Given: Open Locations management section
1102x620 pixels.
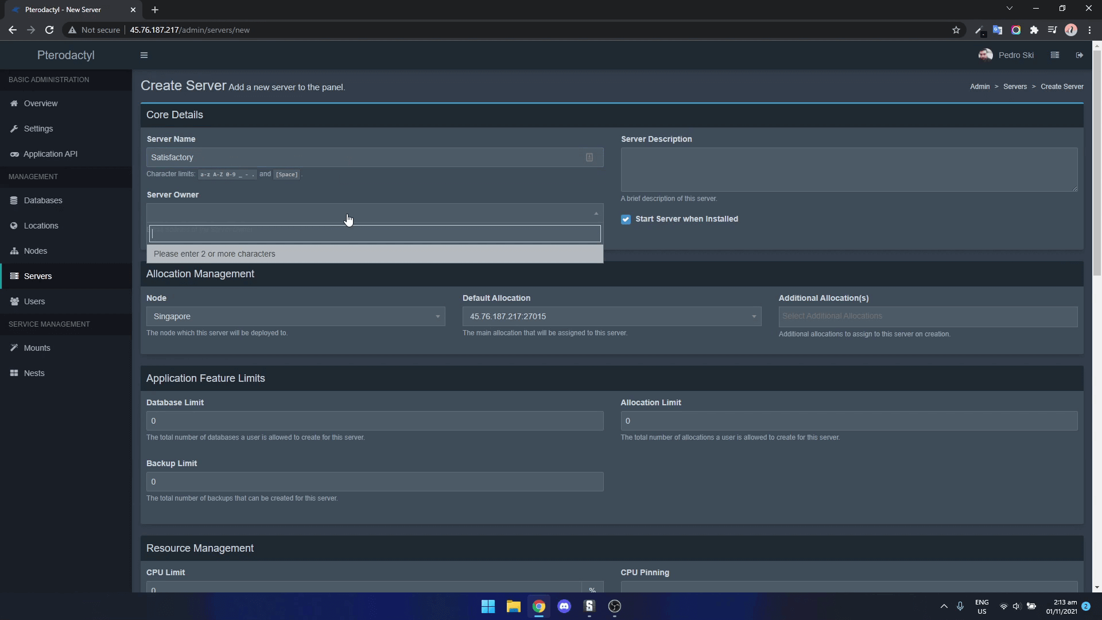Looking at the screenshot, I should pos(41,225).
